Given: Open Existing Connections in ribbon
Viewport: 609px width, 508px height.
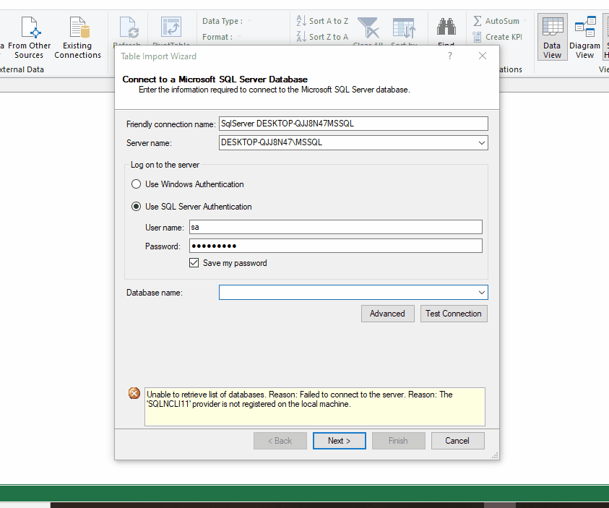Looking at the screenshot, I should (78, 38).
